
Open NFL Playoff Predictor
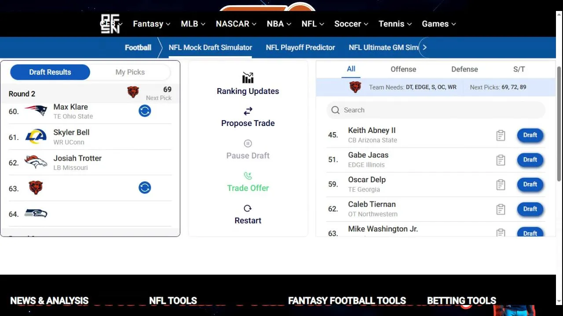(x=300, y=47)
